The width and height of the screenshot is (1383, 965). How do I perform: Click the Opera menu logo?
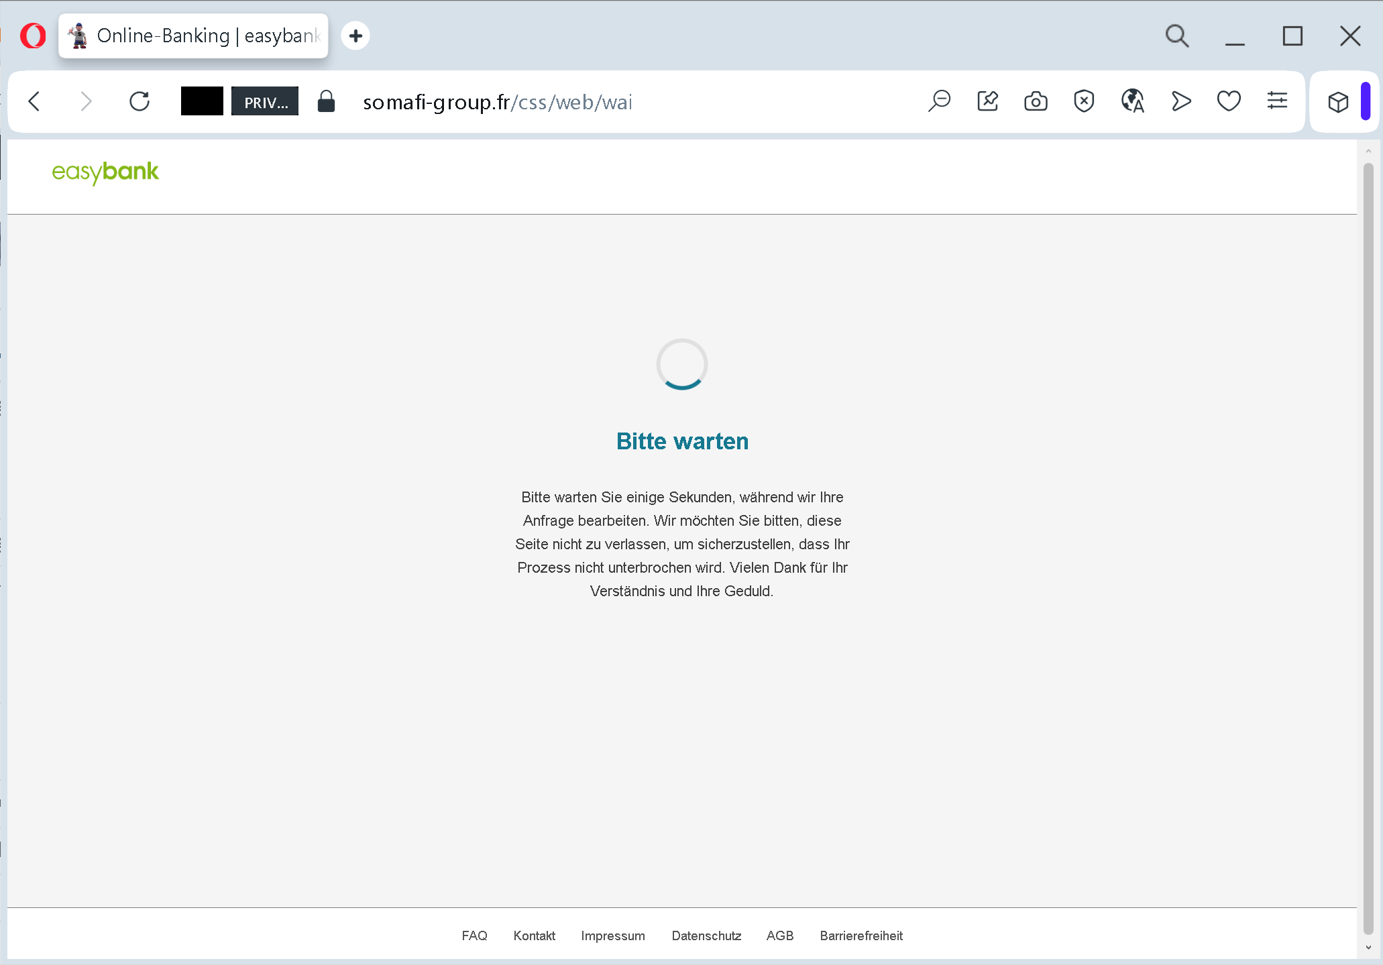tap(33, 36)
